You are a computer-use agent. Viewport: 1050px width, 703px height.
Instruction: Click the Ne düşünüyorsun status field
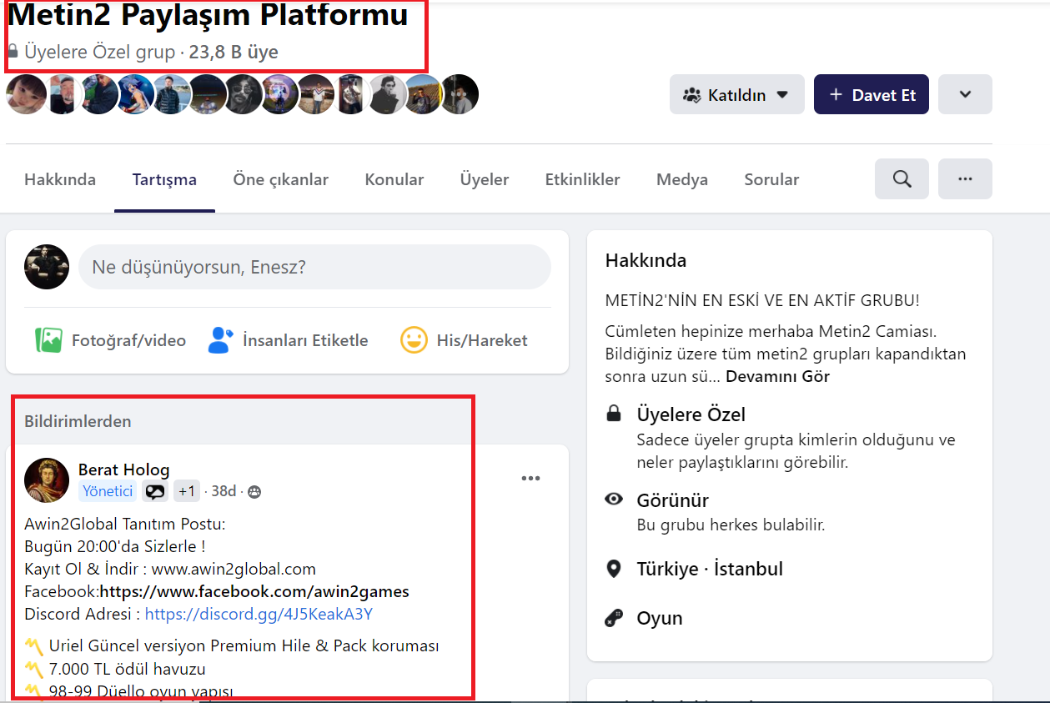point(314,267)
